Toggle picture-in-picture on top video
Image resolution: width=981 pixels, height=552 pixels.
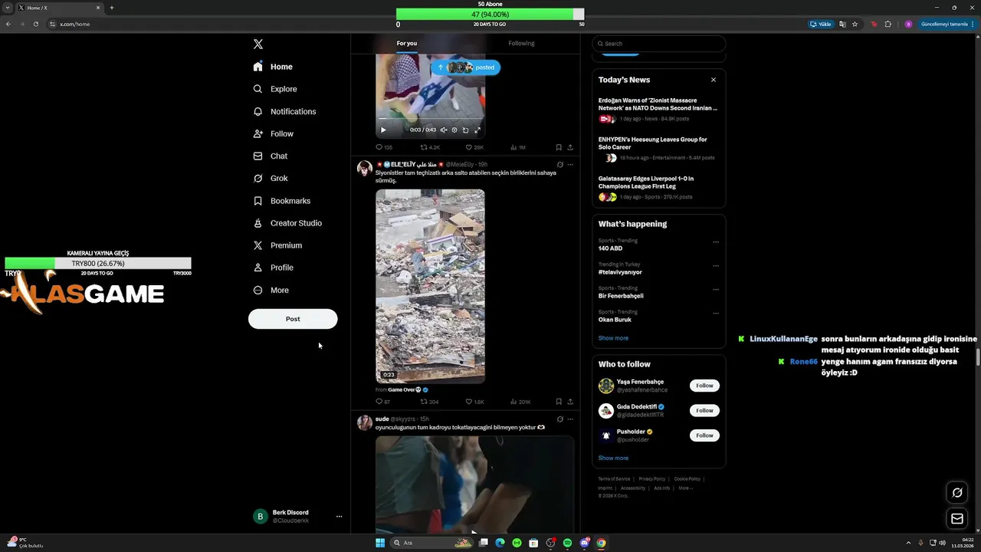465,130
